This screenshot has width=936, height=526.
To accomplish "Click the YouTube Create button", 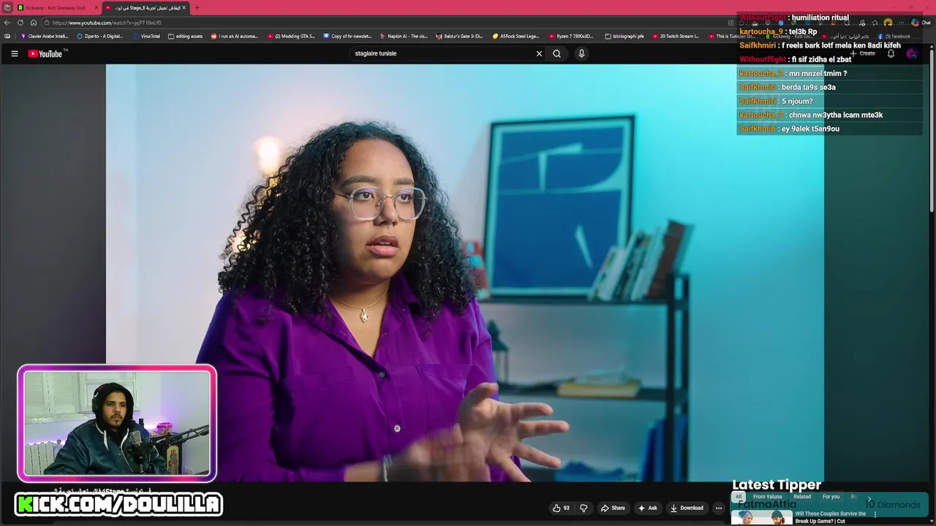I will (x=862, y=53).
